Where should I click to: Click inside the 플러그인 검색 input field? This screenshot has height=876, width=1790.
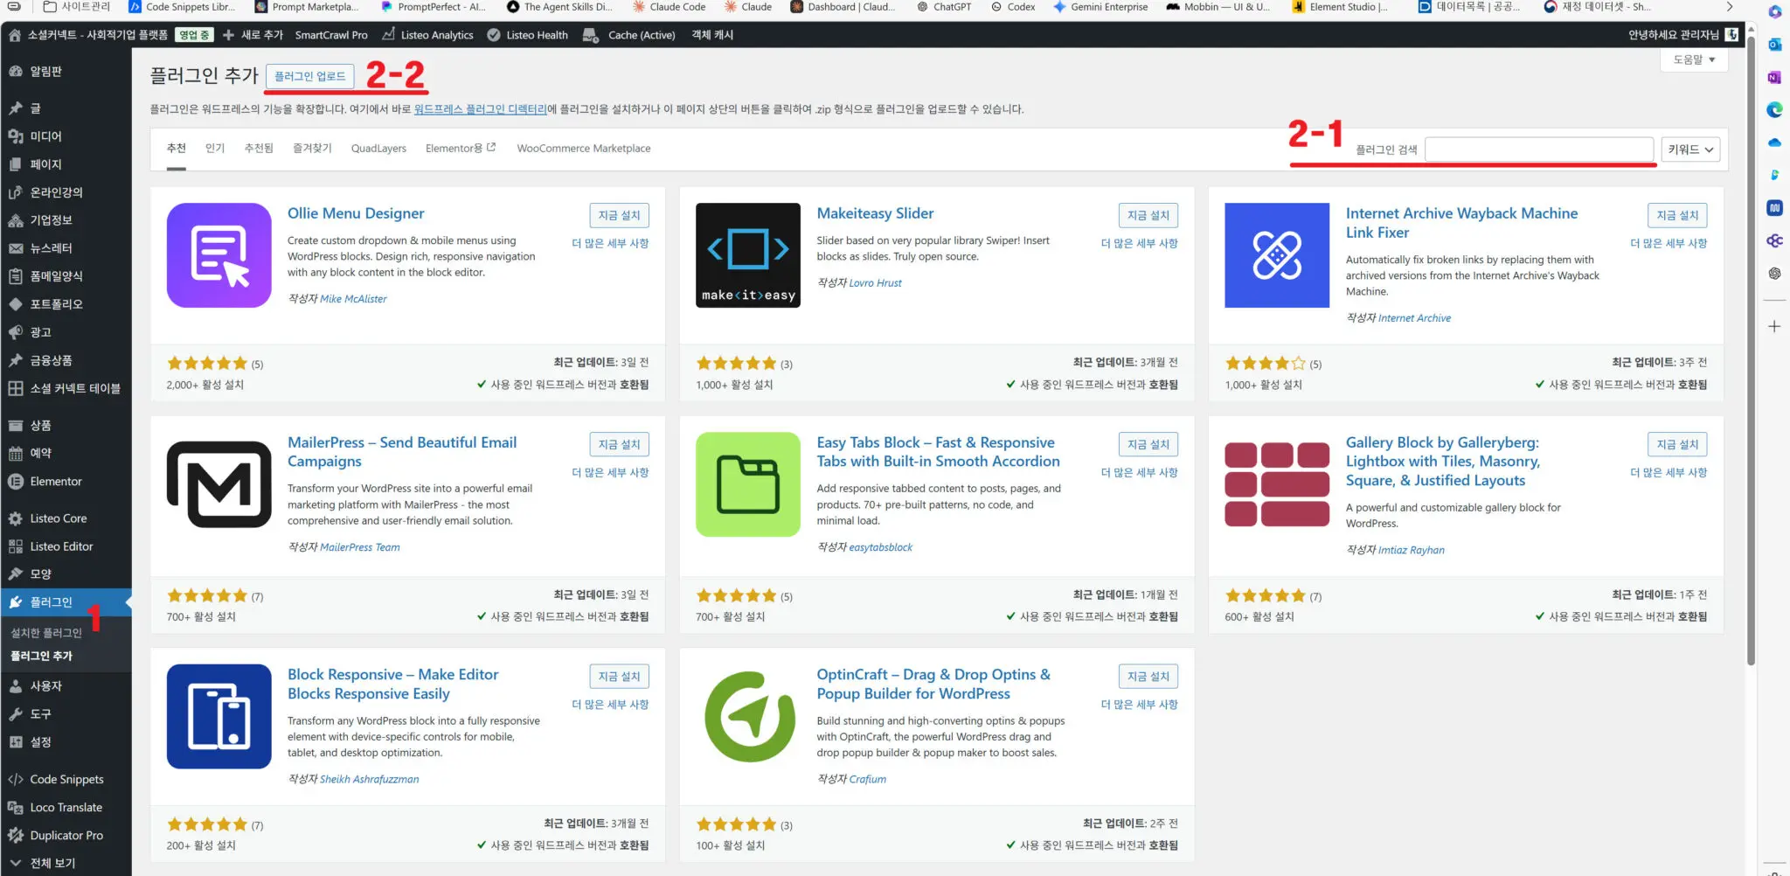(x=1539, y=149)
